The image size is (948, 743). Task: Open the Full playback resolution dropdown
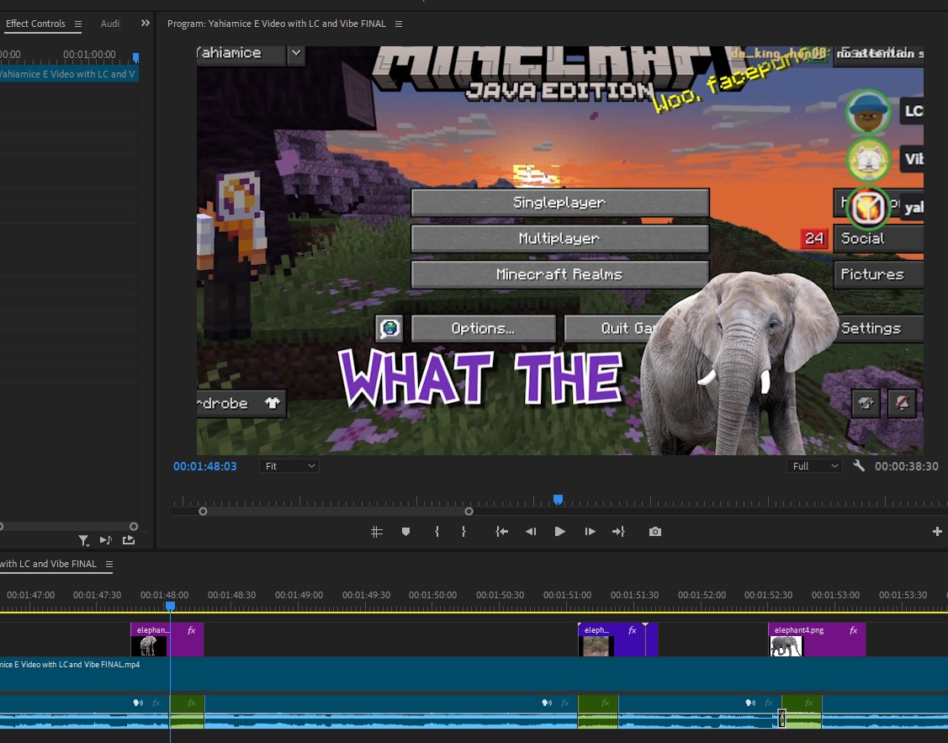click(x=813, y=465)
